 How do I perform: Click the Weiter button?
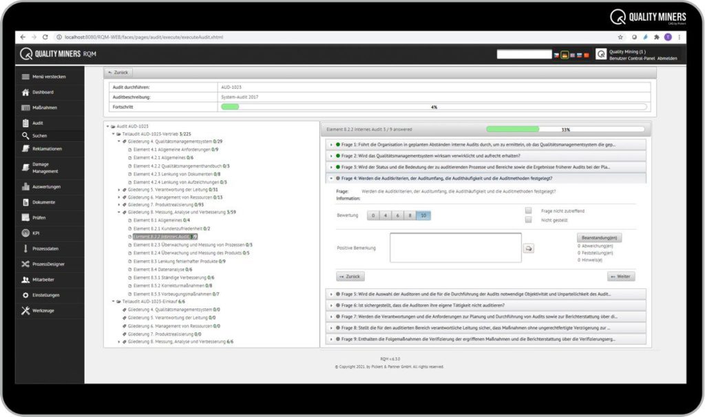tap(620, 276)
